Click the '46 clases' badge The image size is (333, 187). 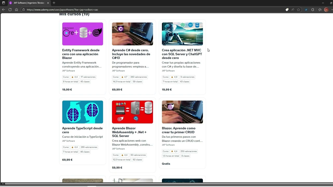[x=85, y=152]
